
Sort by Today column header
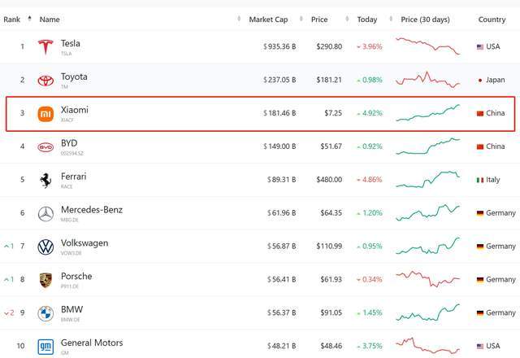click(x=367, y=20)
